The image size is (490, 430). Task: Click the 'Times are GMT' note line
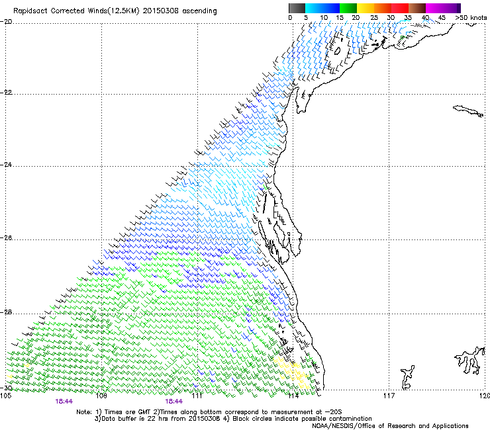point(209,412)
